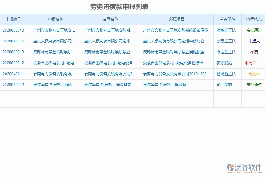The image size is (265, 177).
Task: Click the 审批不 status on 安徽合肥供电 row
Action: coord(253,63)
